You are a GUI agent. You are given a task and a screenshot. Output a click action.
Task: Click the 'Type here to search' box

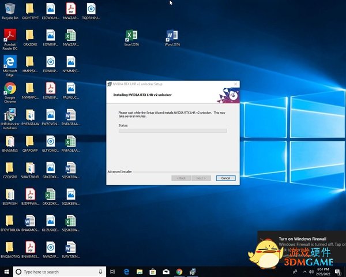coord(59,272)
